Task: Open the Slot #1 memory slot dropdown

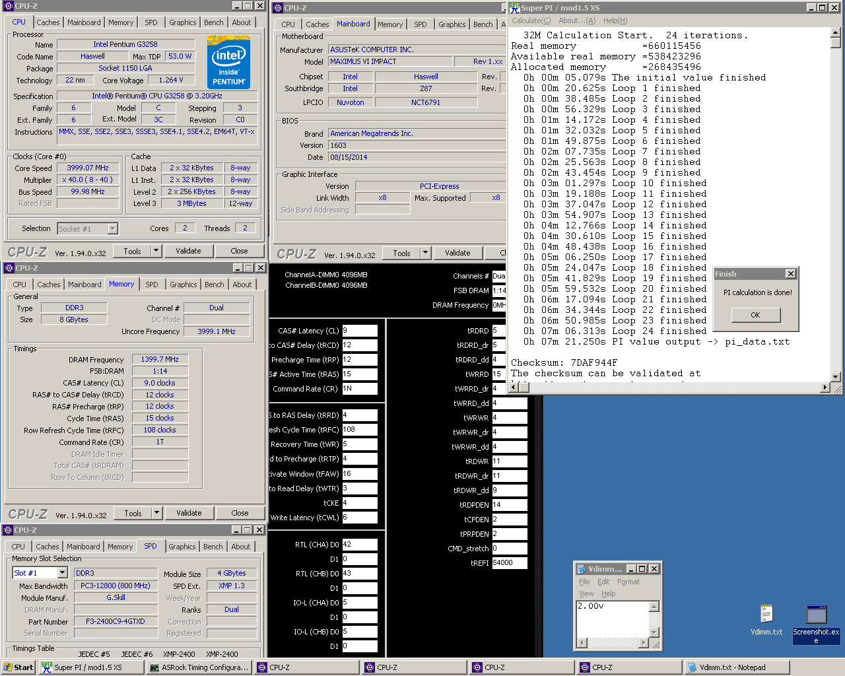Action: coord(63,573)
